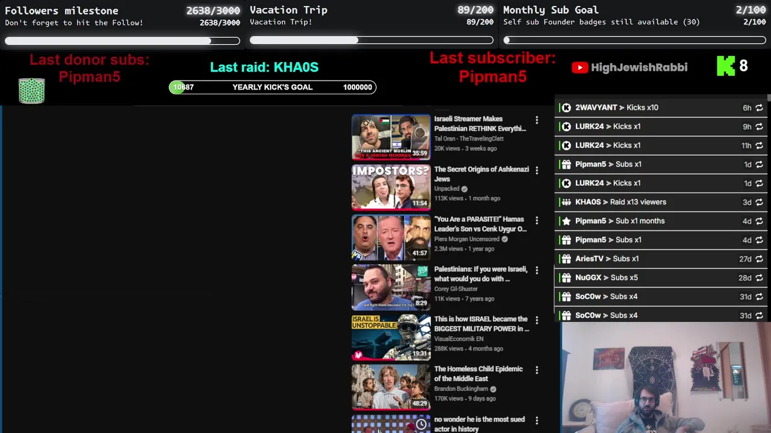Screen dimensions: 771x433
Task: Click the Watch later clock on bottom thumbnail
Action: click(x=421, y=425)
